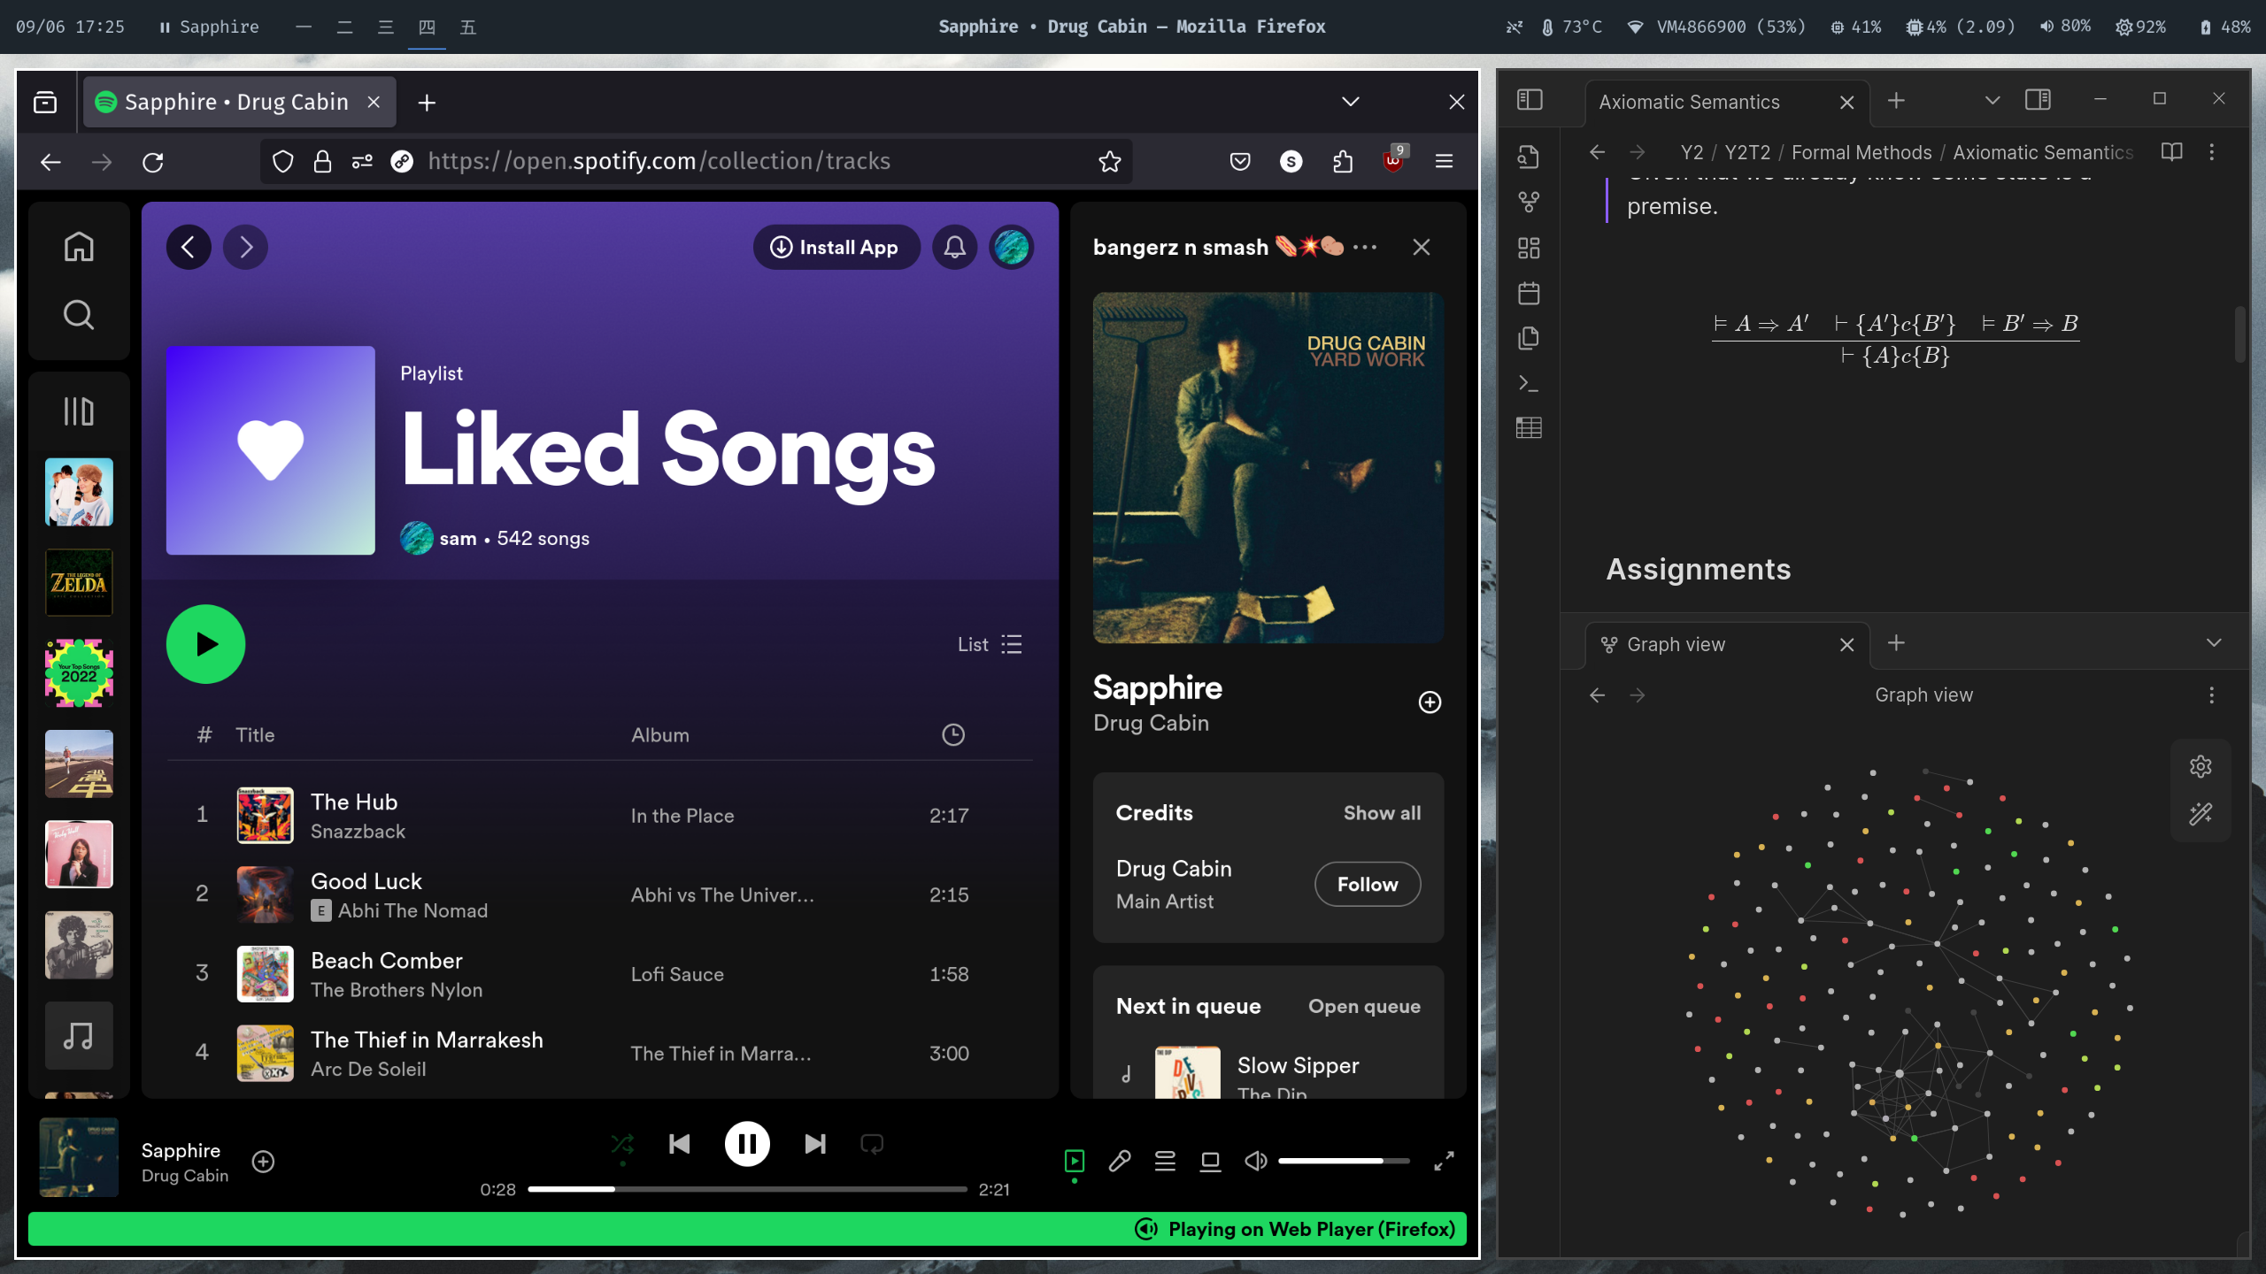Toggle Now Playing view button
Screen dimensions: 2266x1274
[1074, 1161]
